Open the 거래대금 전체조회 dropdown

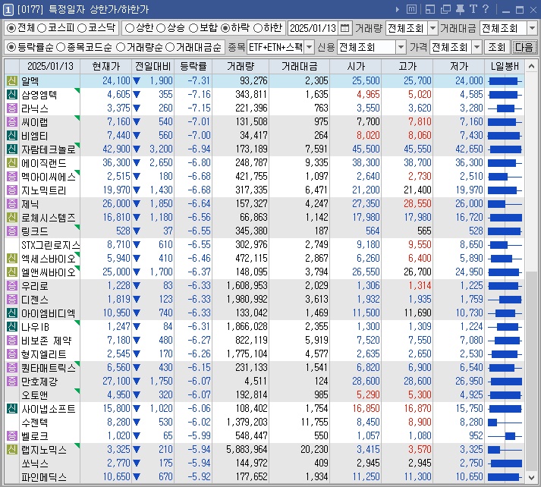532,28
